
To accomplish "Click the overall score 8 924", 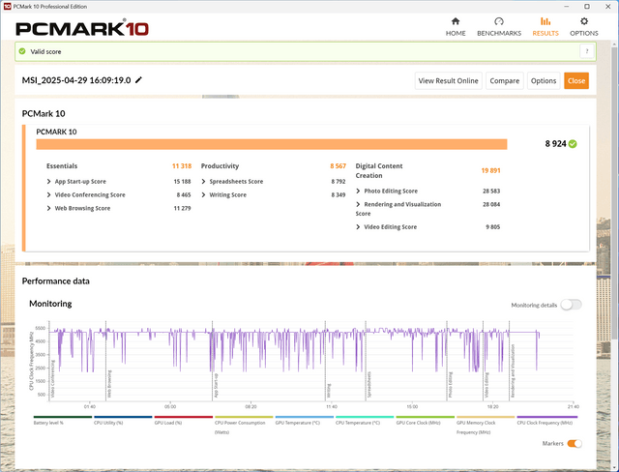I will tap(555, 144).
